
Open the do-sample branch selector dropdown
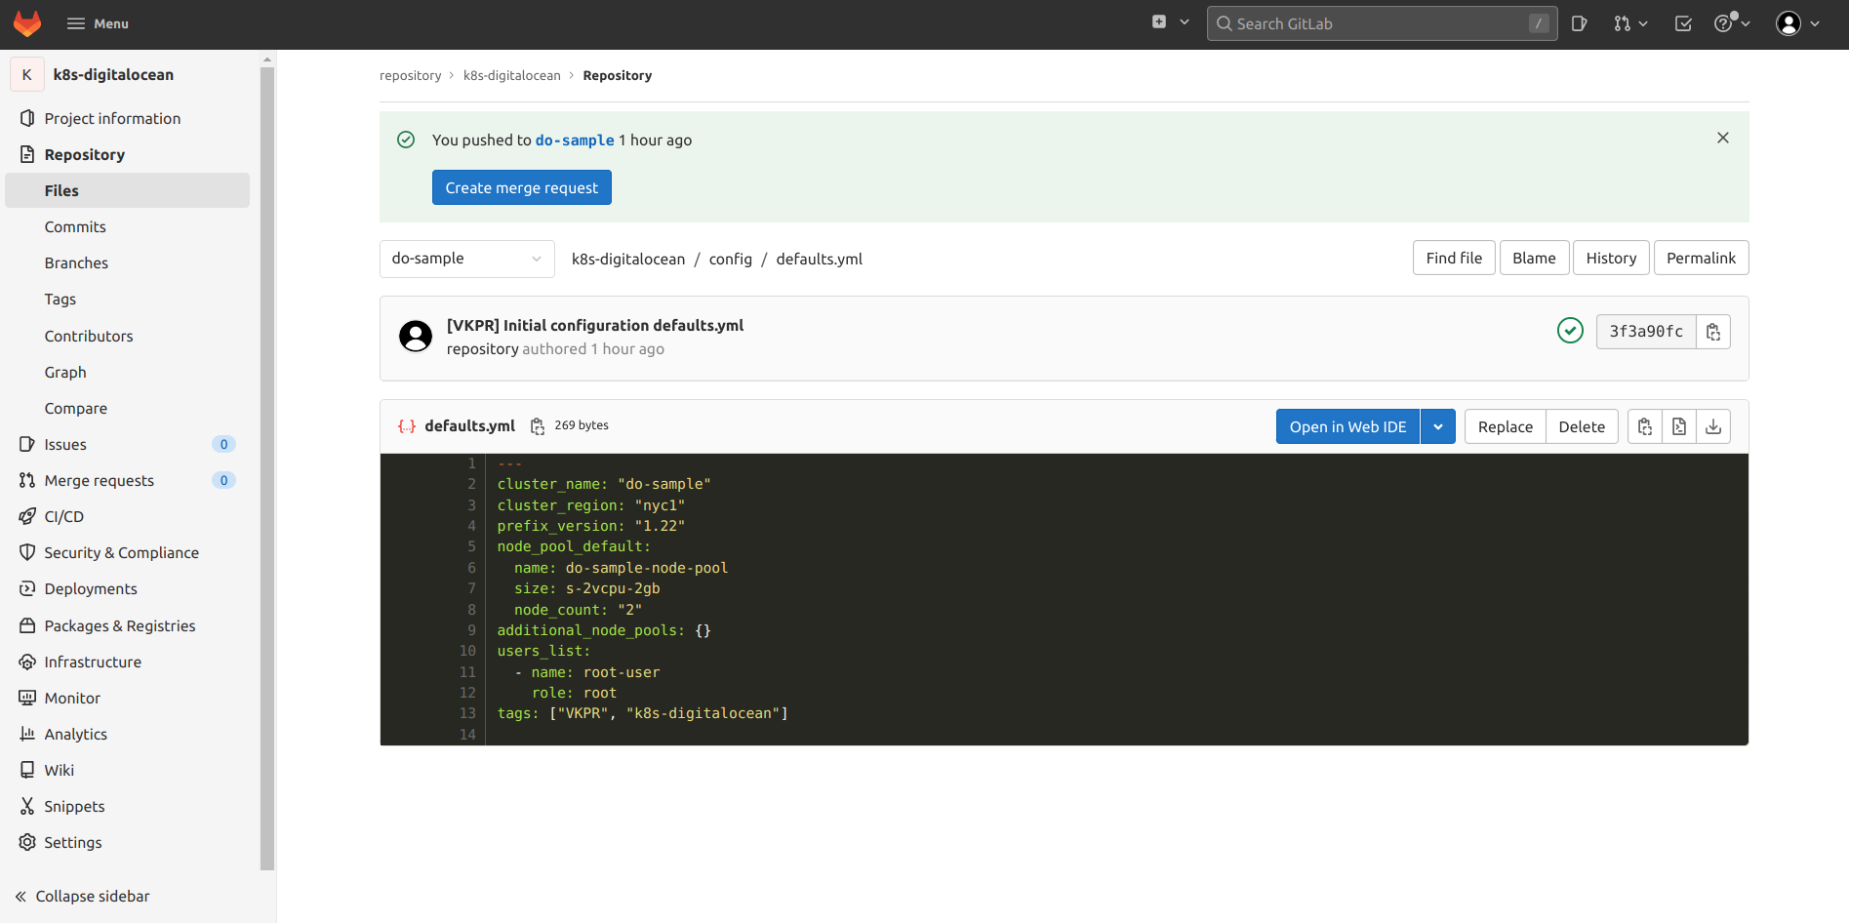pyautogui.click(x=467, y=259)
